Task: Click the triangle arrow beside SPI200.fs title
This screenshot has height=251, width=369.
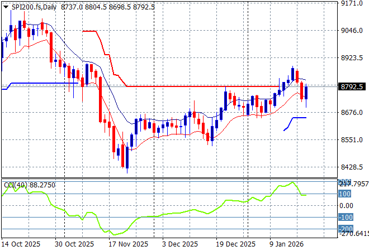Action: pyautogui.click(x=6, y=6)
